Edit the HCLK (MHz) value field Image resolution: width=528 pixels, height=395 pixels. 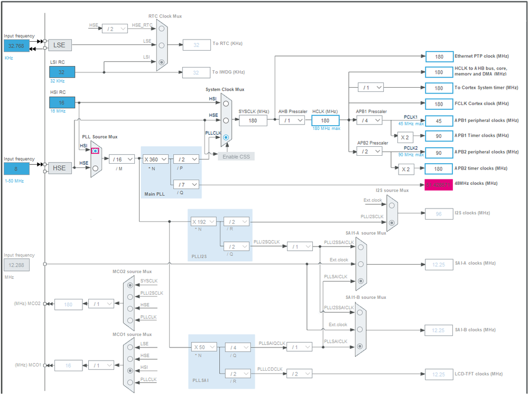pos(325,120)
